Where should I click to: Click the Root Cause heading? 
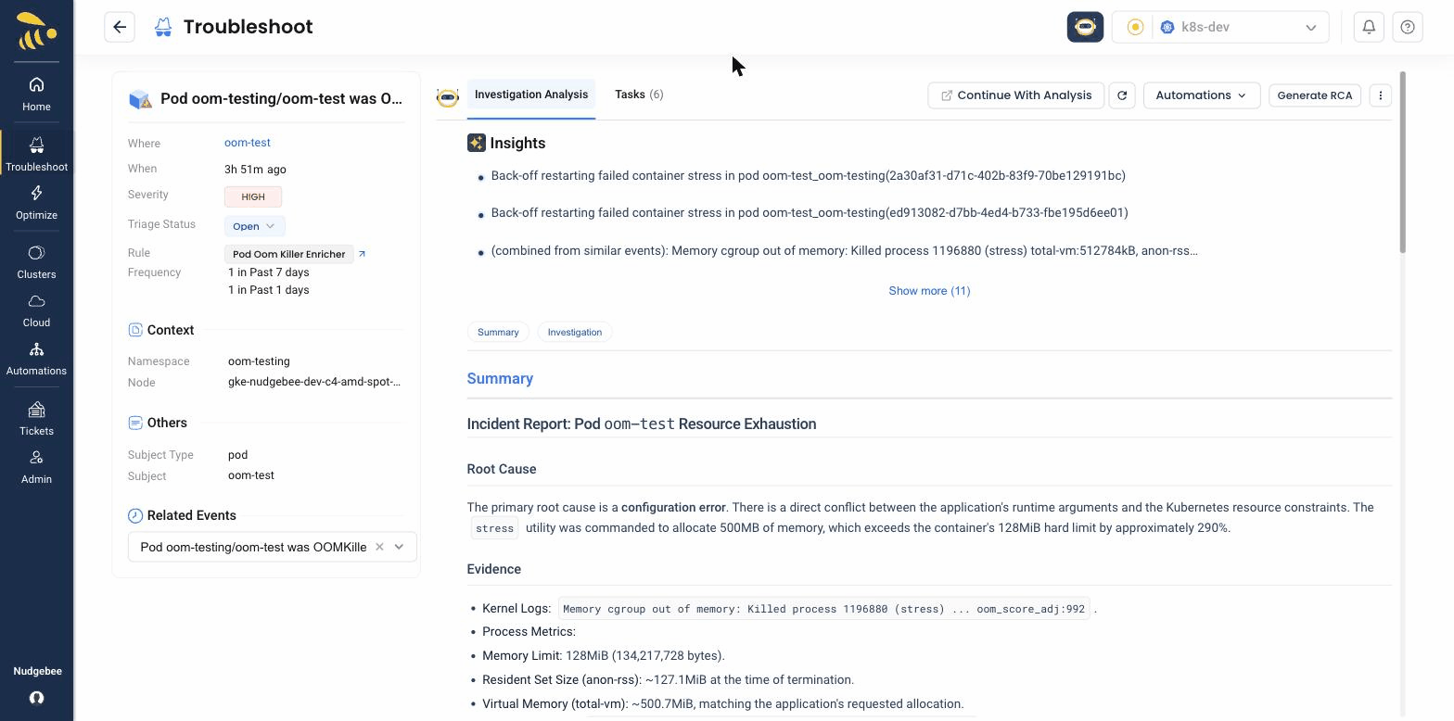(x=502, y=469)
